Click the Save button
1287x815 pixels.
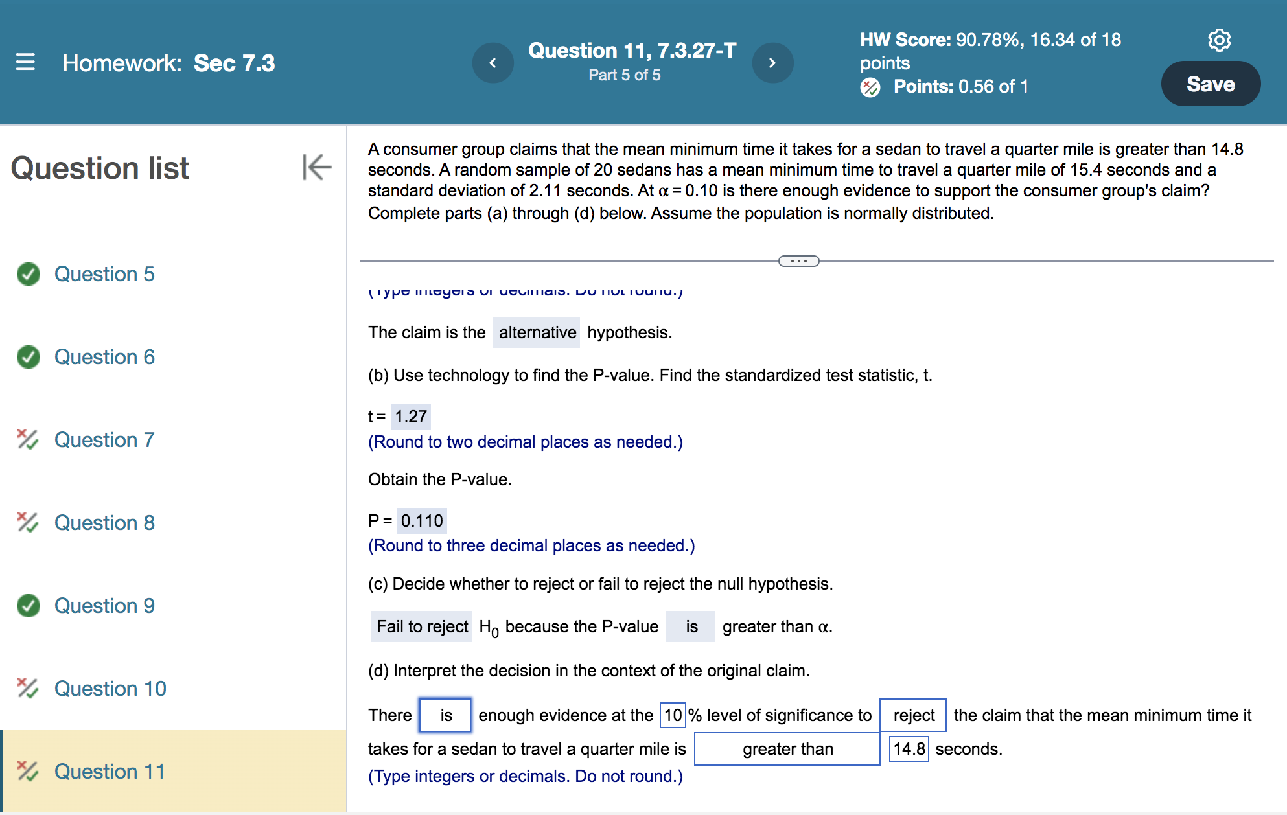coord(1210,84)
